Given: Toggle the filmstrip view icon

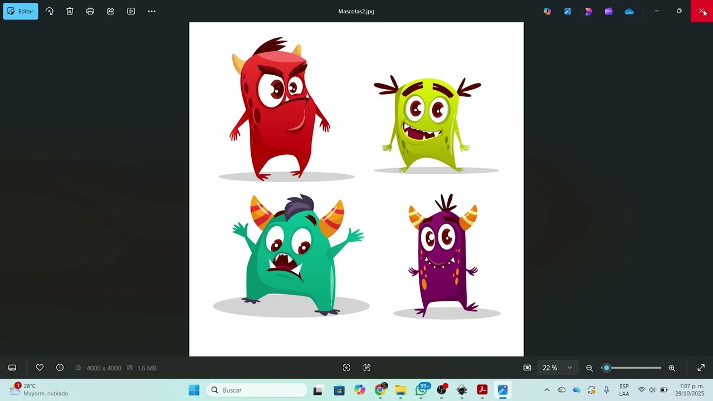Looking at the screenshot, I should click(x=12, y=368).
